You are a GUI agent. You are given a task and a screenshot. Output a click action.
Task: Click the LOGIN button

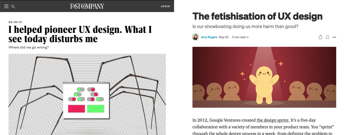[165, 6]
